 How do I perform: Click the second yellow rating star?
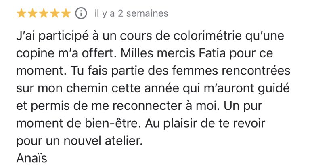[x=32, y=13]
